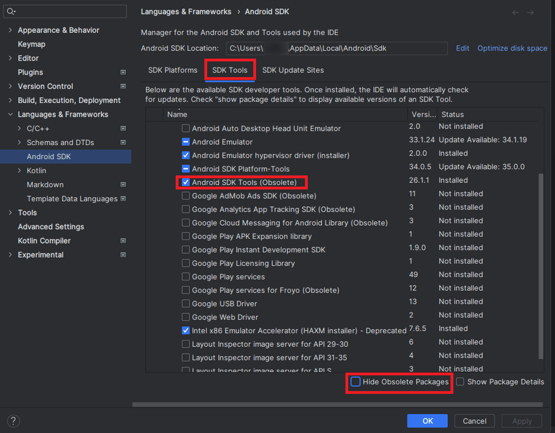Expand the Kotlin subsection
Screen dimensions: 555x433
click(19, 170)
